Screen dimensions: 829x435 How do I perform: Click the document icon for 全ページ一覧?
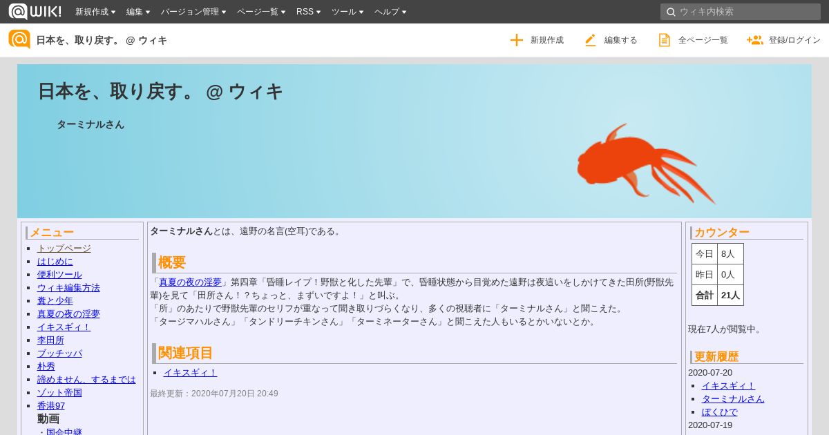click(x=664, y=40)
